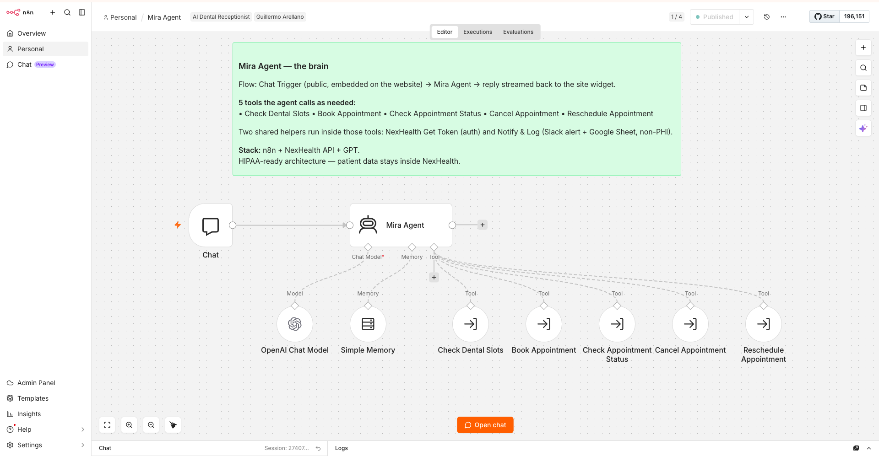Switch to the Executions tab
Image resolution: width=879 pixels, height=456 pixels.
click(x=477, y=32)
